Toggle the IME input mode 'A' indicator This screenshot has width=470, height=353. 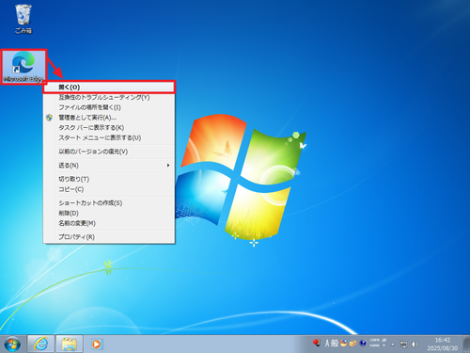[327, 343]
